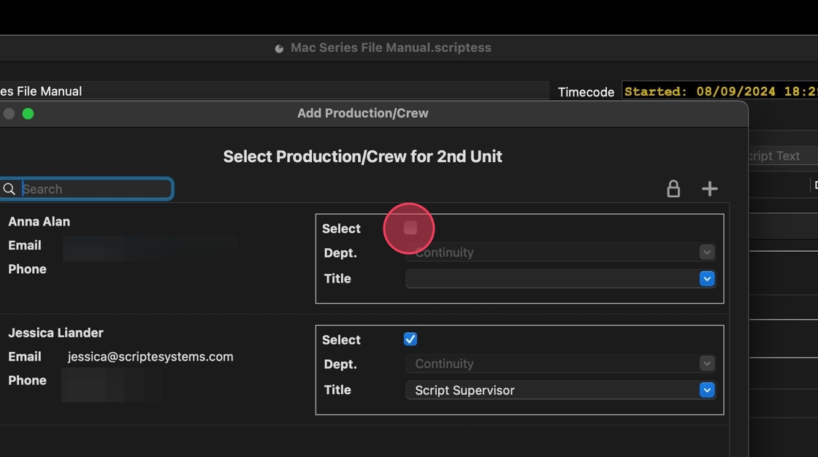This screenshot has height=457, width=818.
Task: Click the gray minimize button of the crew dialog
Action: [x=9, y=113]
